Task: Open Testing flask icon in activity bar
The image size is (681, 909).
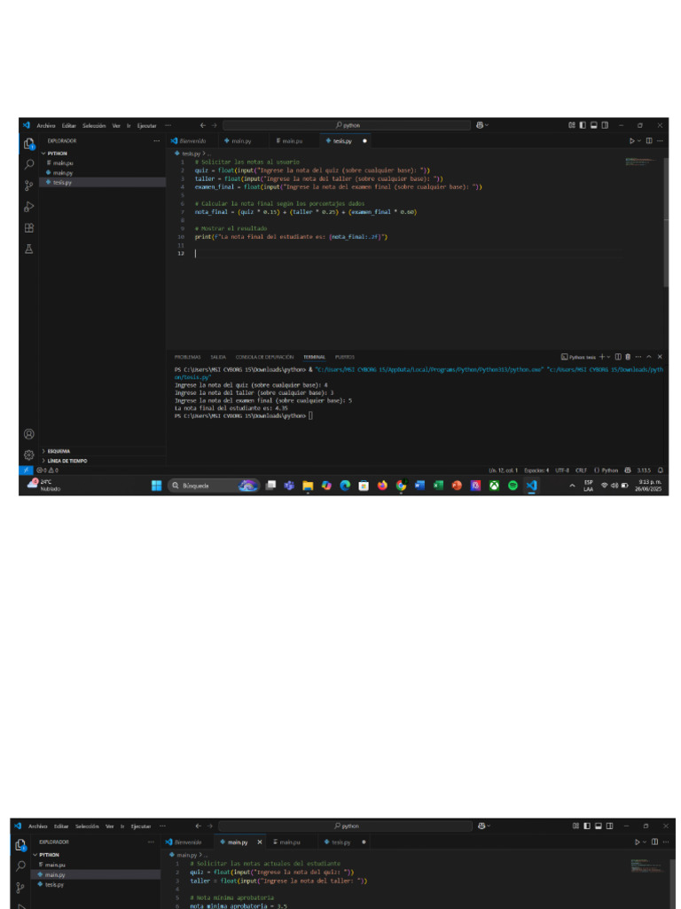Action: pos(28,249)
